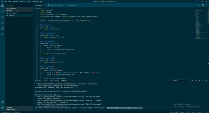The image size is (209, 113).
Task: Click highlighted 'NoneType' error text in terminal
Action: tap(124, 108)
